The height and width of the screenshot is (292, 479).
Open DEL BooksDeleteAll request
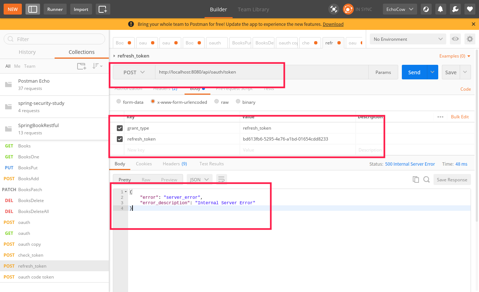55,211
